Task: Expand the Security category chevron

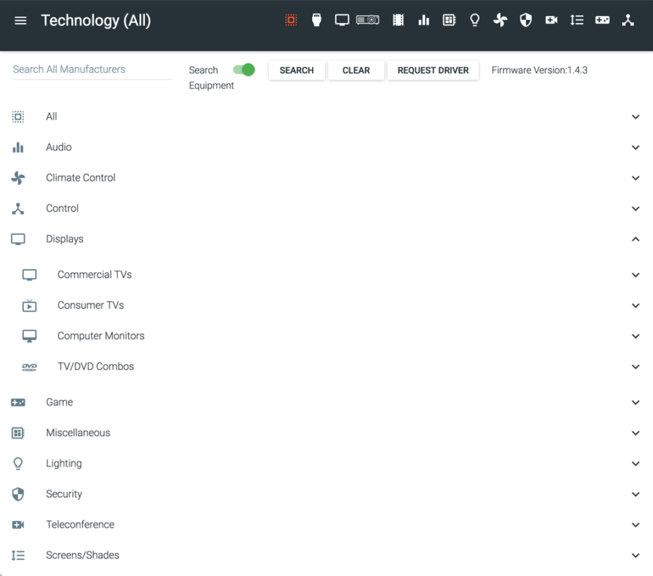Action: [x=636, y=495]
